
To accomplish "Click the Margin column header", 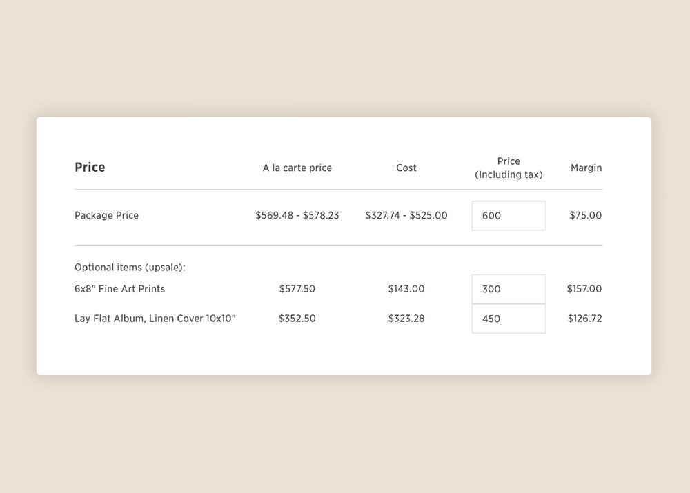I will 586,168.
